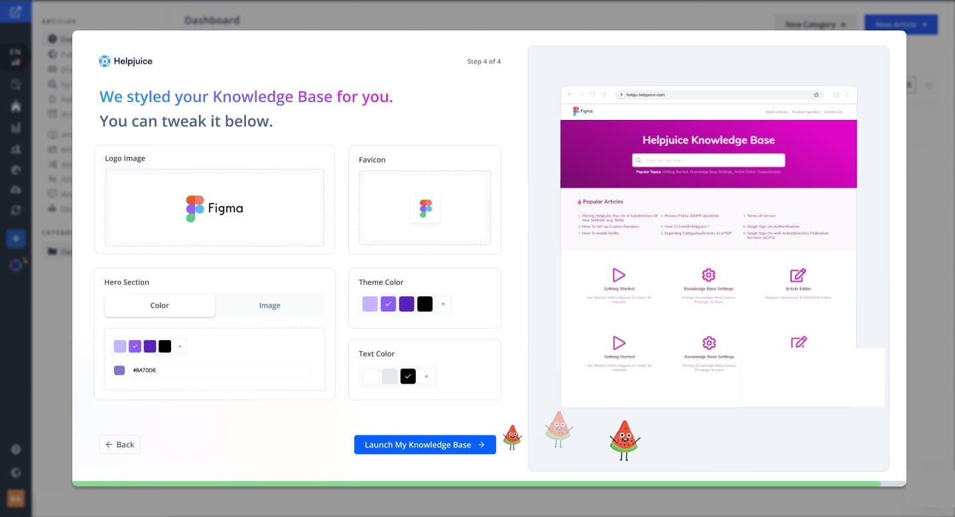
Task: Click the "Popular Articles" heading in the preview
Action: click(603, 201)
